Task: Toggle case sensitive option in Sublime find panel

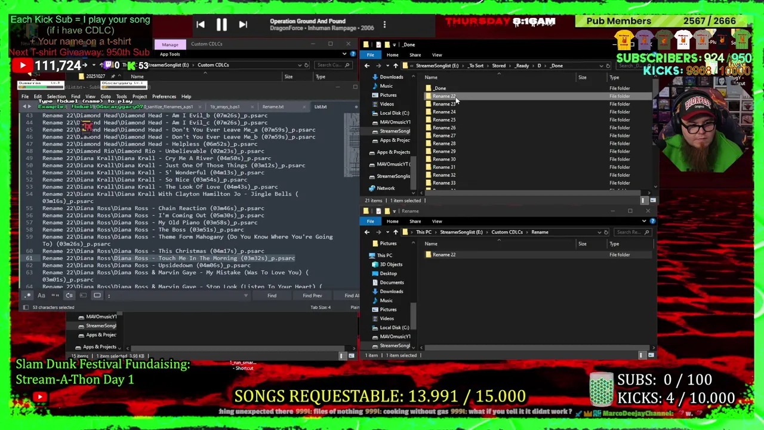Action: [x=41, y=296]
